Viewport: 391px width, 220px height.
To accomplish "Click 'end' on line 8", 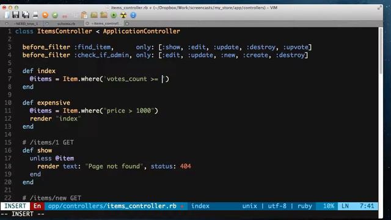I will (28, 87).
